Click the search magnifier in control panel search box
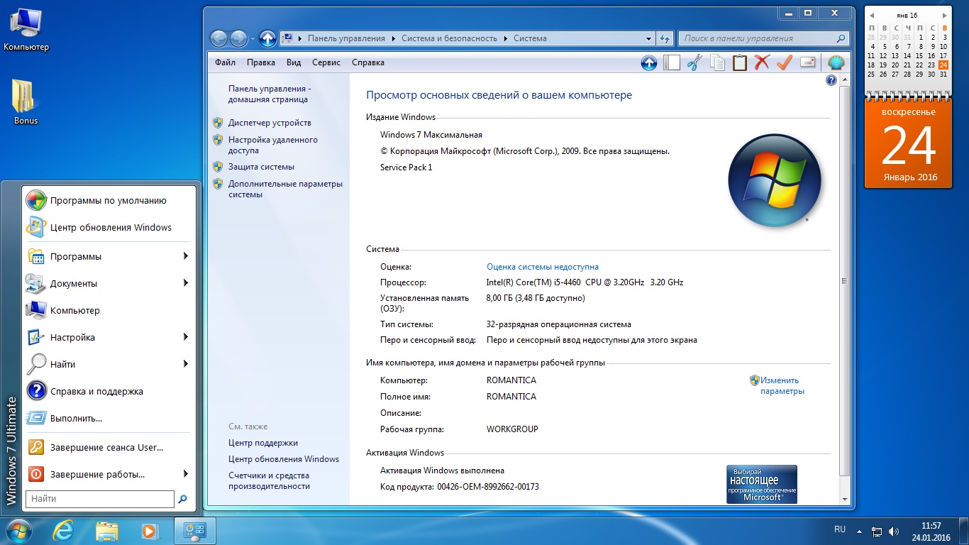 [841, 38]
